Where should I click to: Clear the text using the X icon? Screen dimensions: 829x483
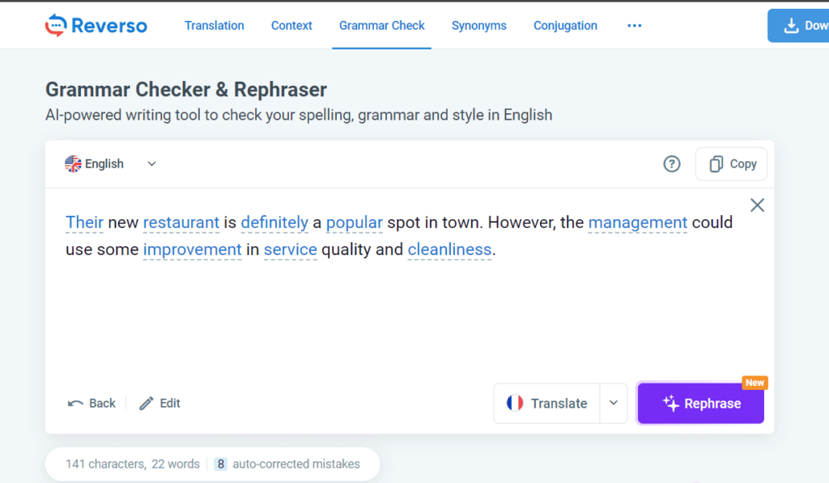click(x=757, y=205)
